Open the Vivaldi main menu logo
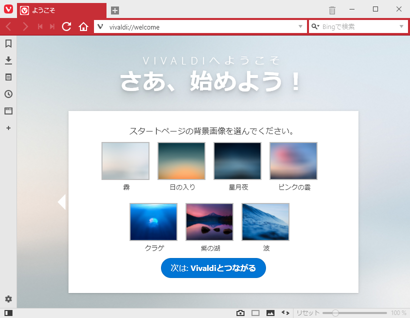 coord(8,9)
